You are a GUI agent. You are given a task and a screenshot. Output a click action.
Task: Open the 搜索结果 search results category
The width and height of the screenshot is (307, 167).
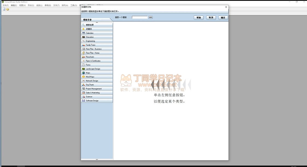tap(97, 25)
